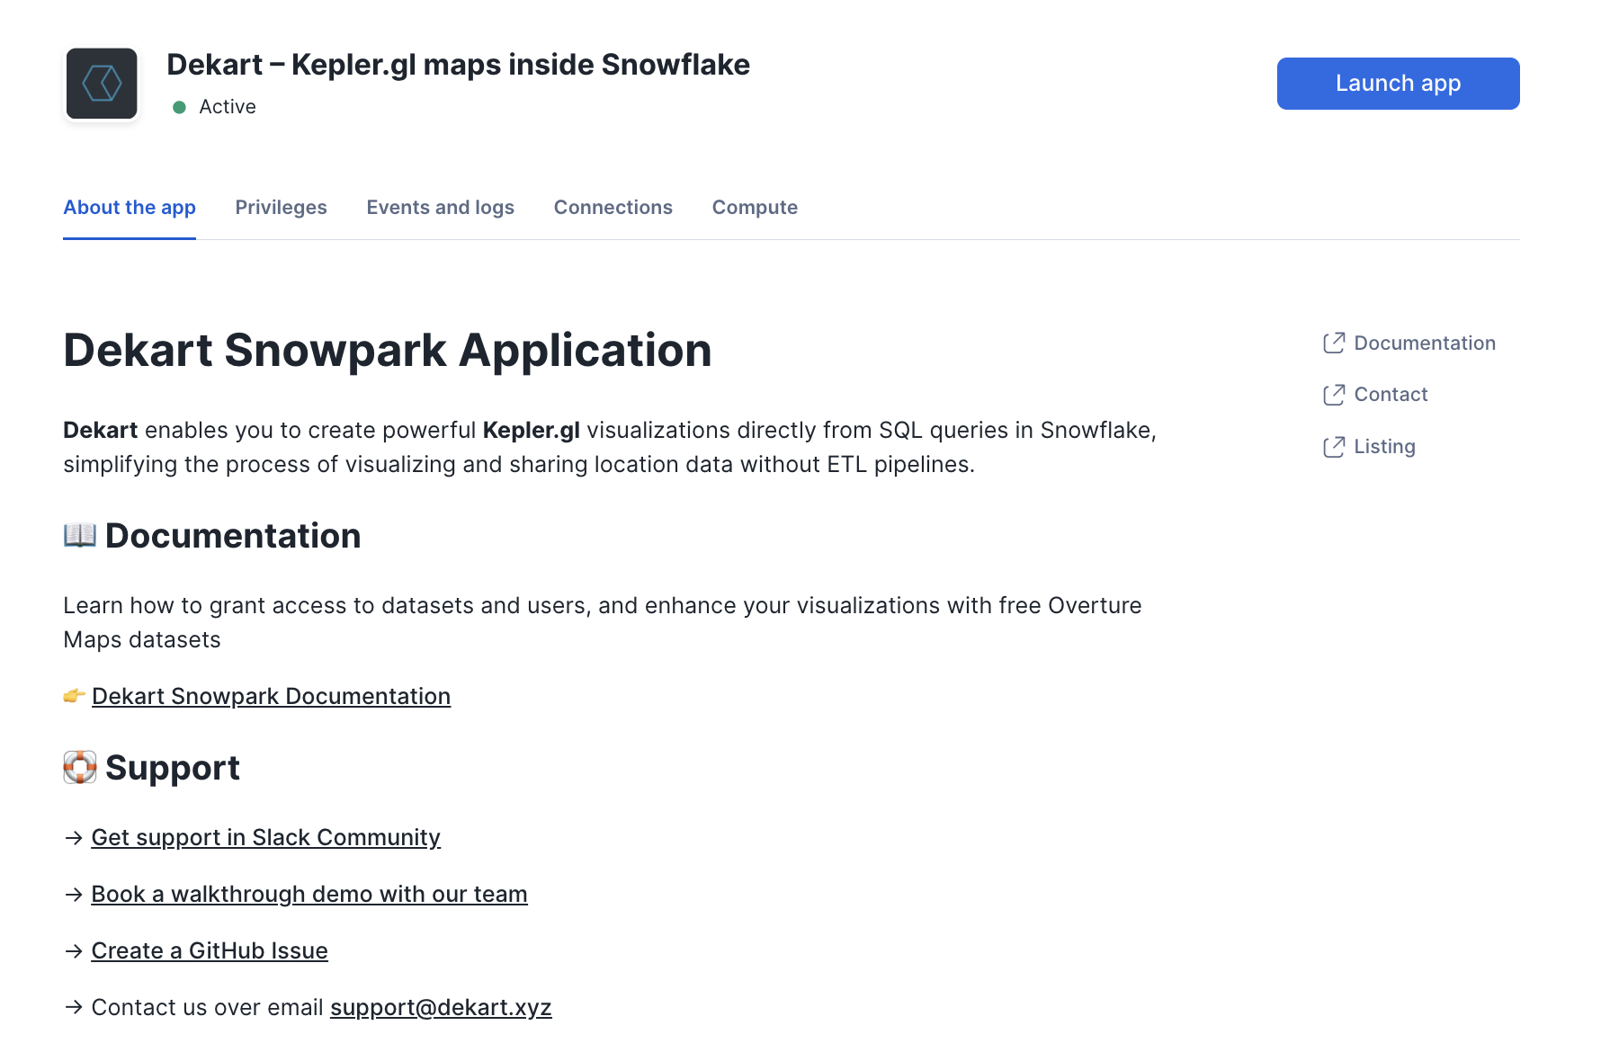The width and height of the screenshot is (1601, 1061).
Task: Open the Events and logs tab
Action: (440, 208)
